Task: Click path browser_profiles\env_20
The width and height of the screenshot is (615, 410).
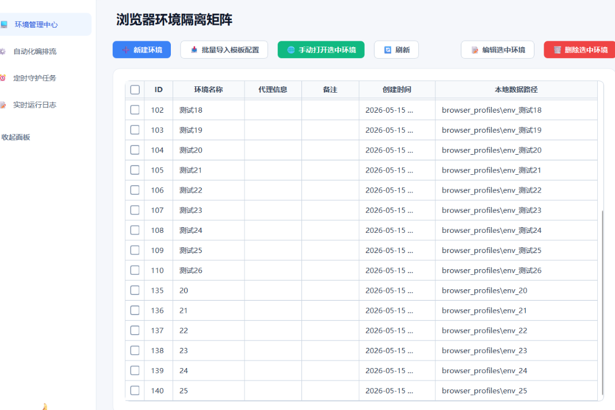Action: click(x=484, y=290)
